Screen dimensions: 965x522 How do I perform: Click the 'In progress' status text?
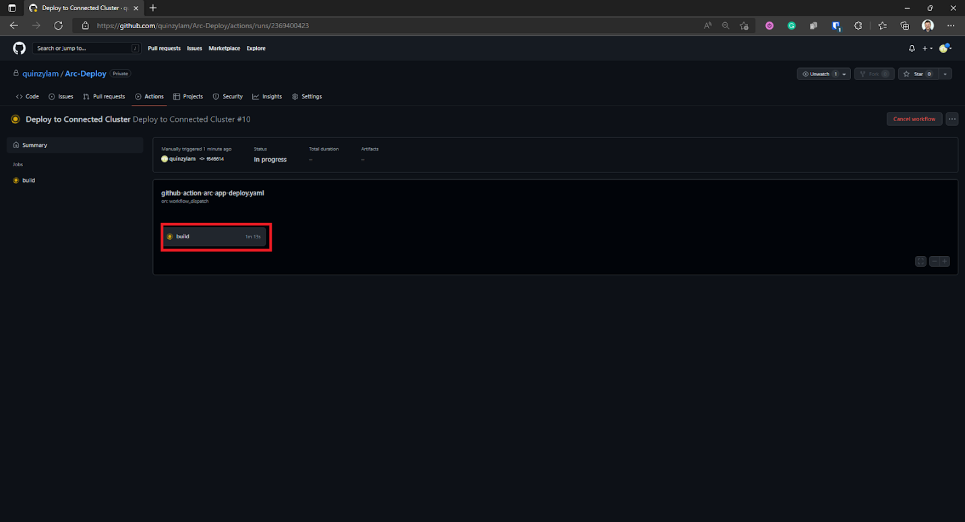[x=270, y=160]
